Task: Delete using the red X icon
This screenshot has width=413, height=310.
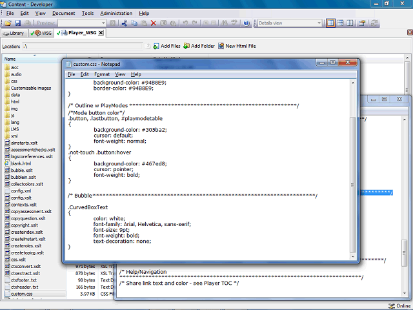Action: tap(154, 23)
